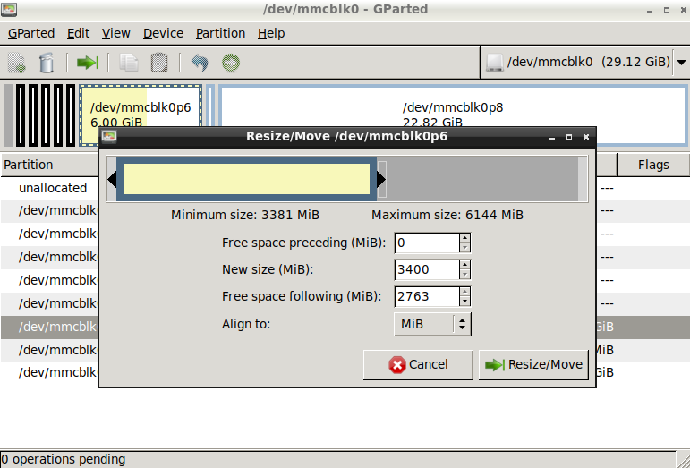
Task: Click the Delete partition trash icon
Action: pyautogui.click(x=47, y=63)
